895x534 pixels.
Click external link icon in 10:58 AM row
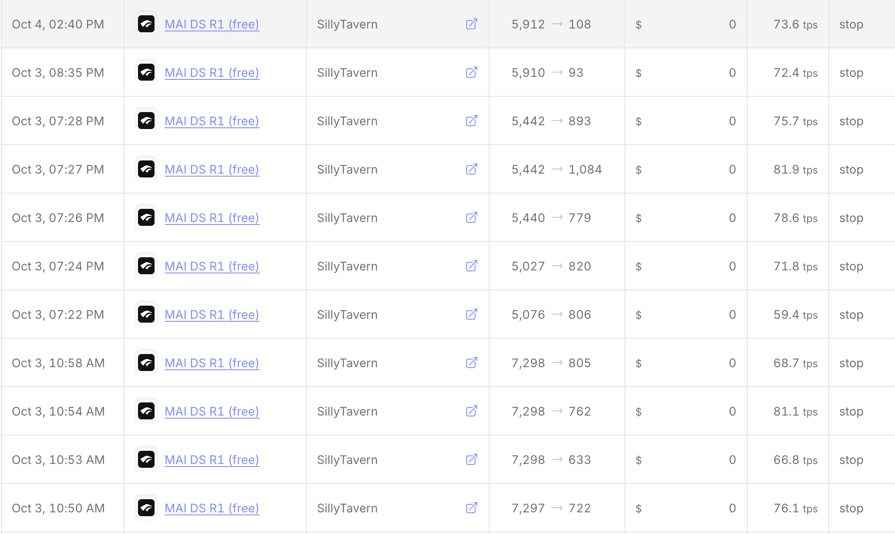pos(471,363)
